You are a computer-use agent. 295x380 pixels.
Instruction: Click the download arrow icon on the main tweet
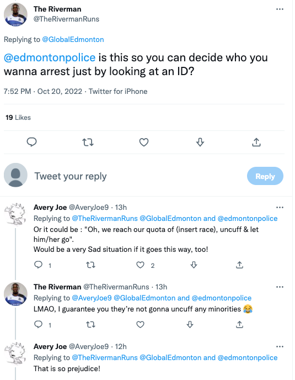click(200, 142)
